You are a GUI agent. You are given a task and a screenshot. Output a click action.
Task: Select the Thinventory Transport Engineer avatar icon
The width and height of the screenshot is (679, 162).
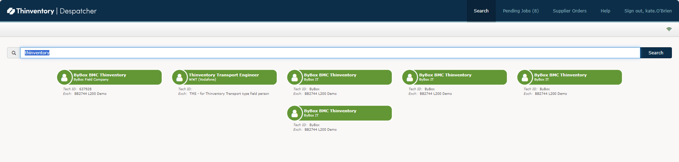click(179, 77)
